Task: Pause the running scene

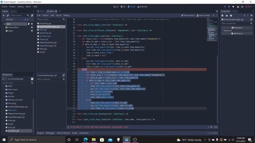Action: click(x=229, y=7)
